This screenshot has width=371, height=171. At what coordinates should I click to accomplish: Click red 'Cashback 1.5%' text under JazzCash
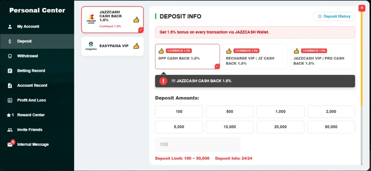(x=110, y=26)
